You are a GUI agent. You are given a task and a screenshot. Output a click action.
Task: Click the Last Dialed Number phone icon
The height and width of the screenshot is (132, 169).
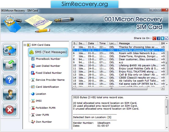(x=33, y=66)
